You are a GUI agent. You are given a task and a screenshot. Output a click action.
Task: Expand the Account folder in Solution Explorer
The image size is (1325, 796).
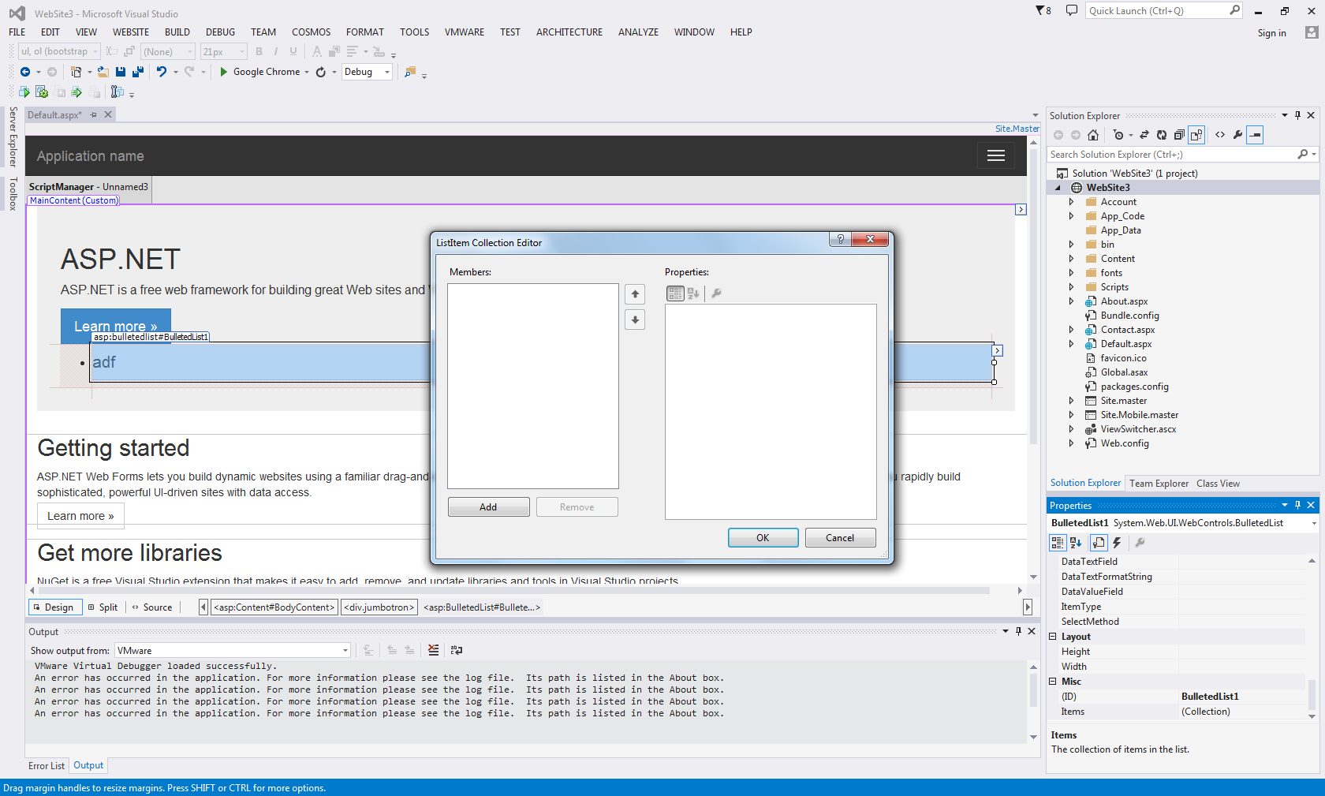(x=1071, y=201)
